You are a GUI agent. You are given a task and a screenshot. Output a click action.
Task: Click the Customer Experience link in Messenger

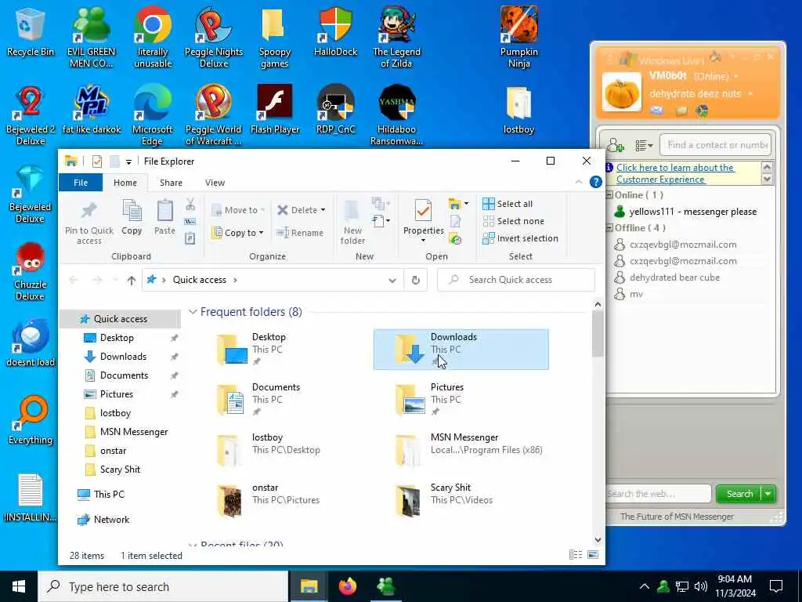coord(675,173)
